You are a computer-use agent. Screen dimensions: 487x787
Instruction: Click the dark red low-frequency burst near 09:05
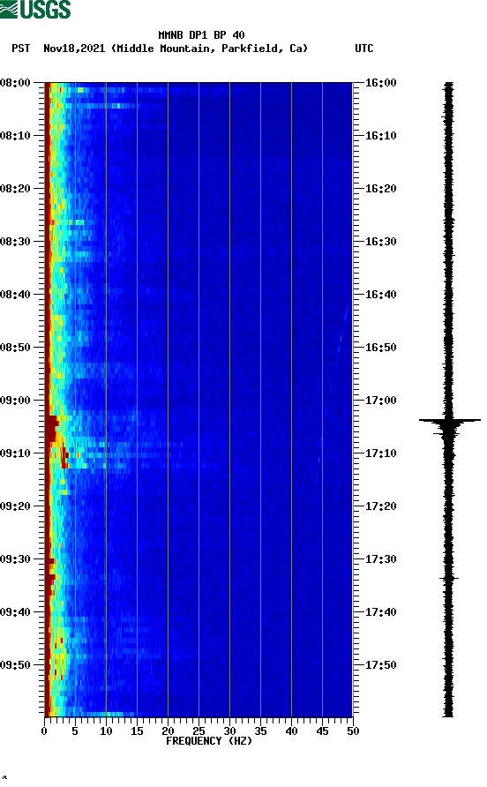click(51, 428)
